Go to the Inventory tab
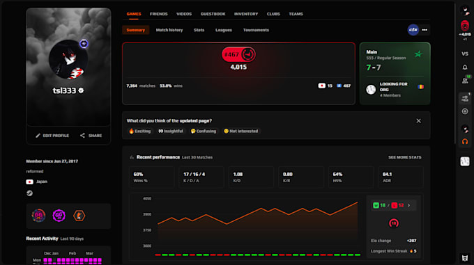This screenshot has height=265, width=474. pos(246,14)
